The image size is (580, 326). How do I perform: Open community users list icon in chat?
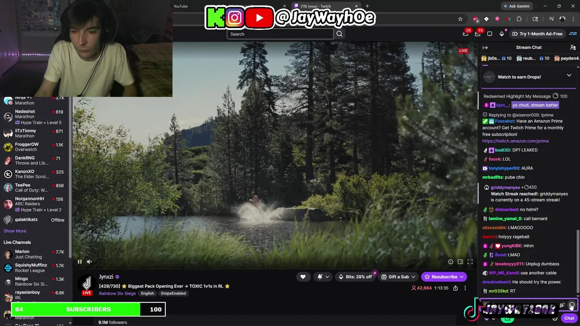tap(573, 48)
